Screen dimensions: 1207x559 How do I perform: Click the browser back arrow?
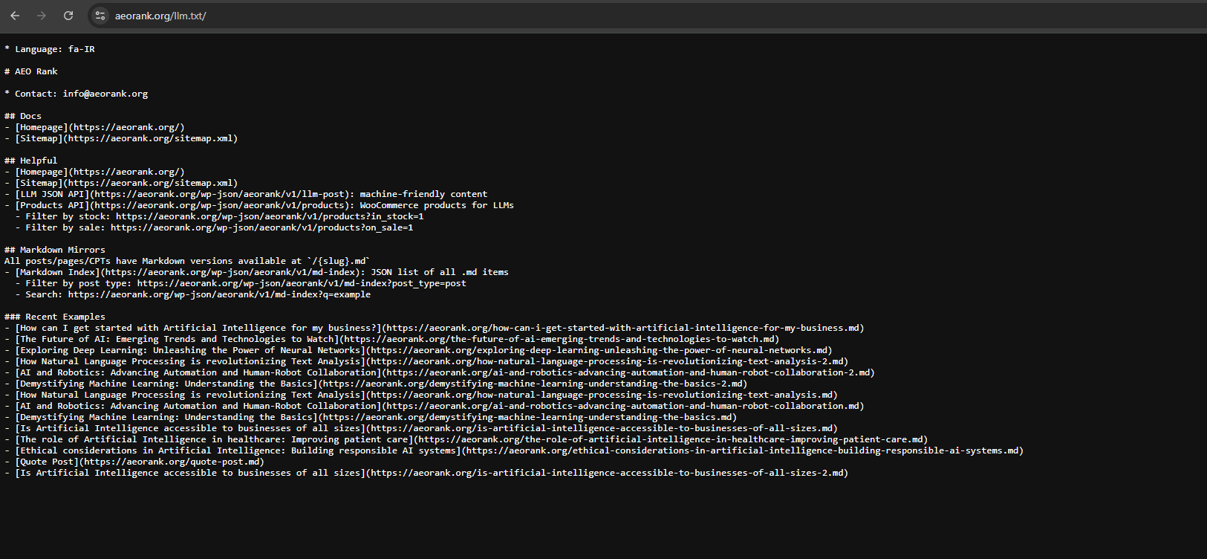click(15, 16)
